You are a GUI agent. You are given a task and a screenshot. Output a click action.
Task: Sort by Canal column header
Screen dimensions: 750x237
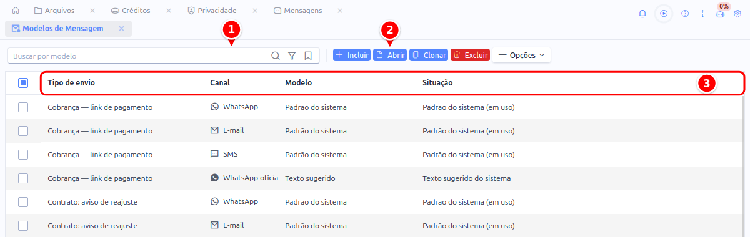220,83
